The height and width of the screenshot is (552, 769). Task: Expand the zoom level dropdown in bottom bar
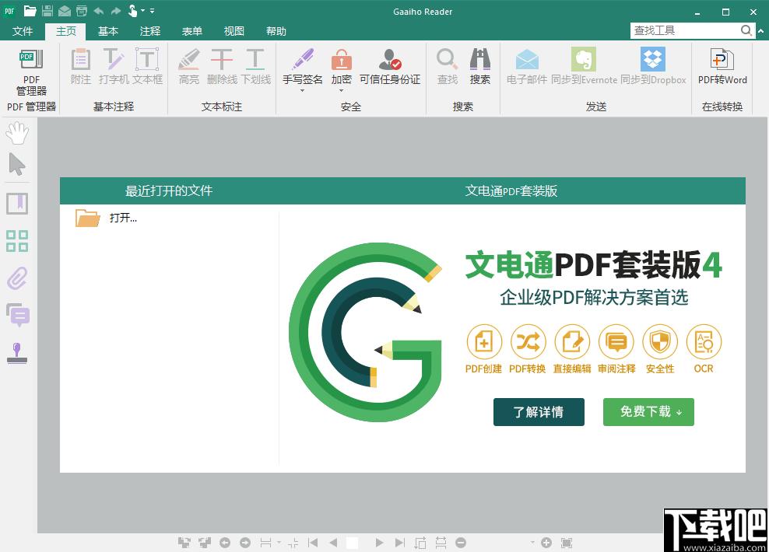[x=532, y=542]
